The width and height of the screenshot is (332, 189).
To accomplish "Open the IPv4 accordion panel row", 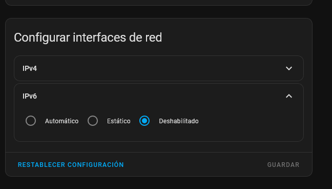I will 159,68.
